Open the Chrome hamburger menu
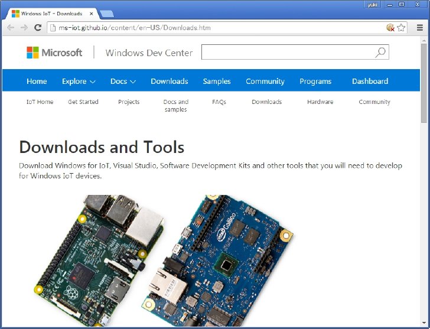The height and width of the screenshot is (329, 430). [x=419, y=27]
